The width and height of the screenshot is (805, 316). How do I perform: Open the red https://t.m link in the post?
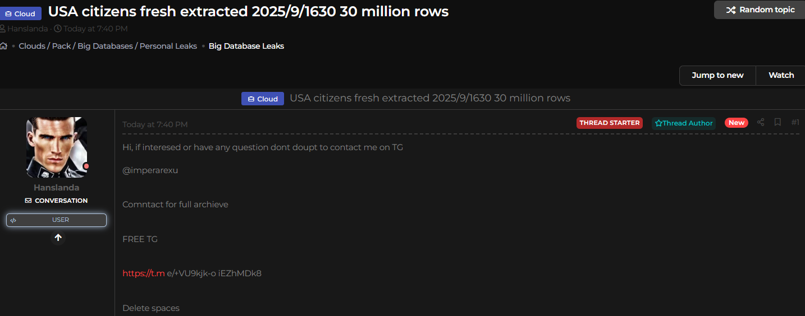[144, 273]
